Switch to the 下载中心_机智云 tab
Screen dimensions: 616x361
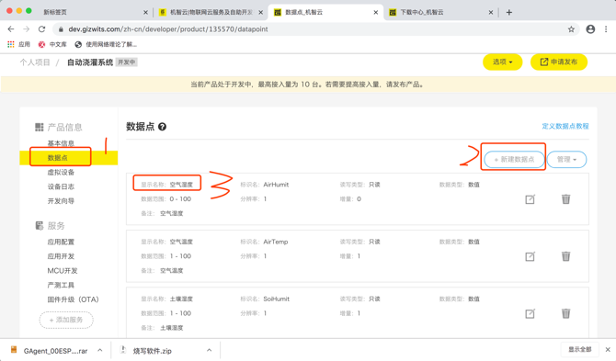click(422, 12)
